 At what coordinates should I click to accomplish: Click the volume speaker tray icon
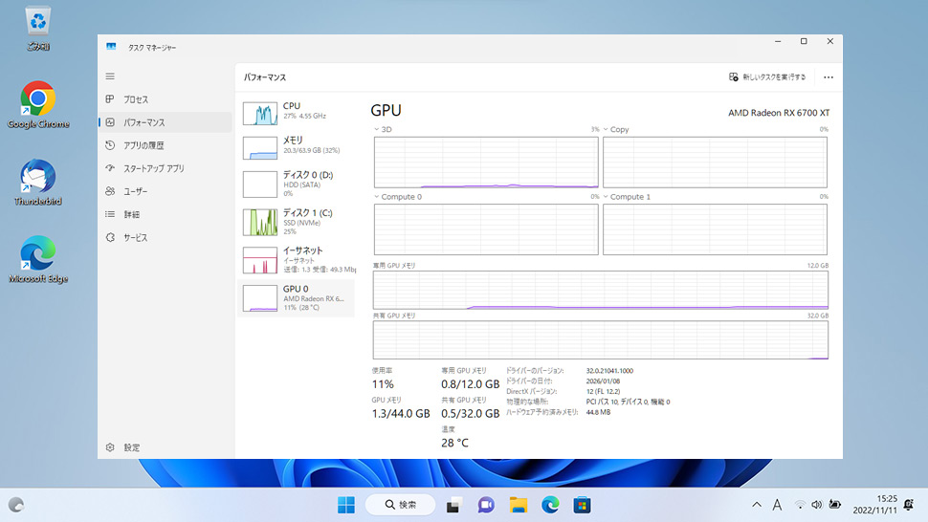point(817,505)
